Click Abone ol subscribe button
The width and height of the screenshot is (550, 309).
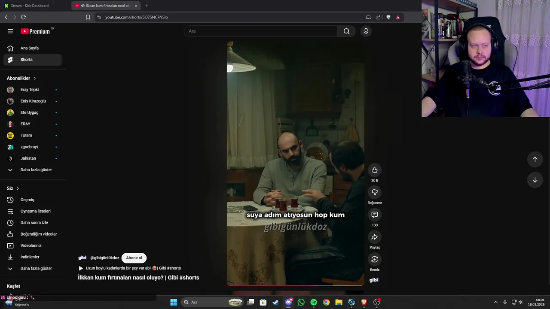click(x=134, y=258)
